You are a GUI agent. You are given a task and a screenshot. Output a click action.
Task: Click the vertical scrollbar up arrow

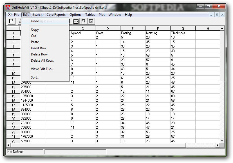[x=222, y=28]
